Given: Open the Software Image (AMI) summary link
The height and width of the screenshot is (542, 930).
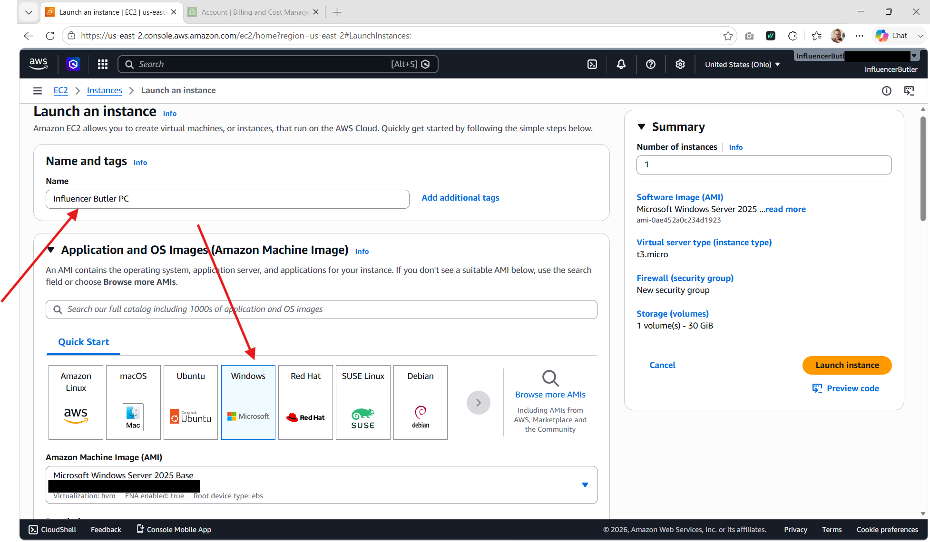Looking at the screenshot, I should point(680,197).
